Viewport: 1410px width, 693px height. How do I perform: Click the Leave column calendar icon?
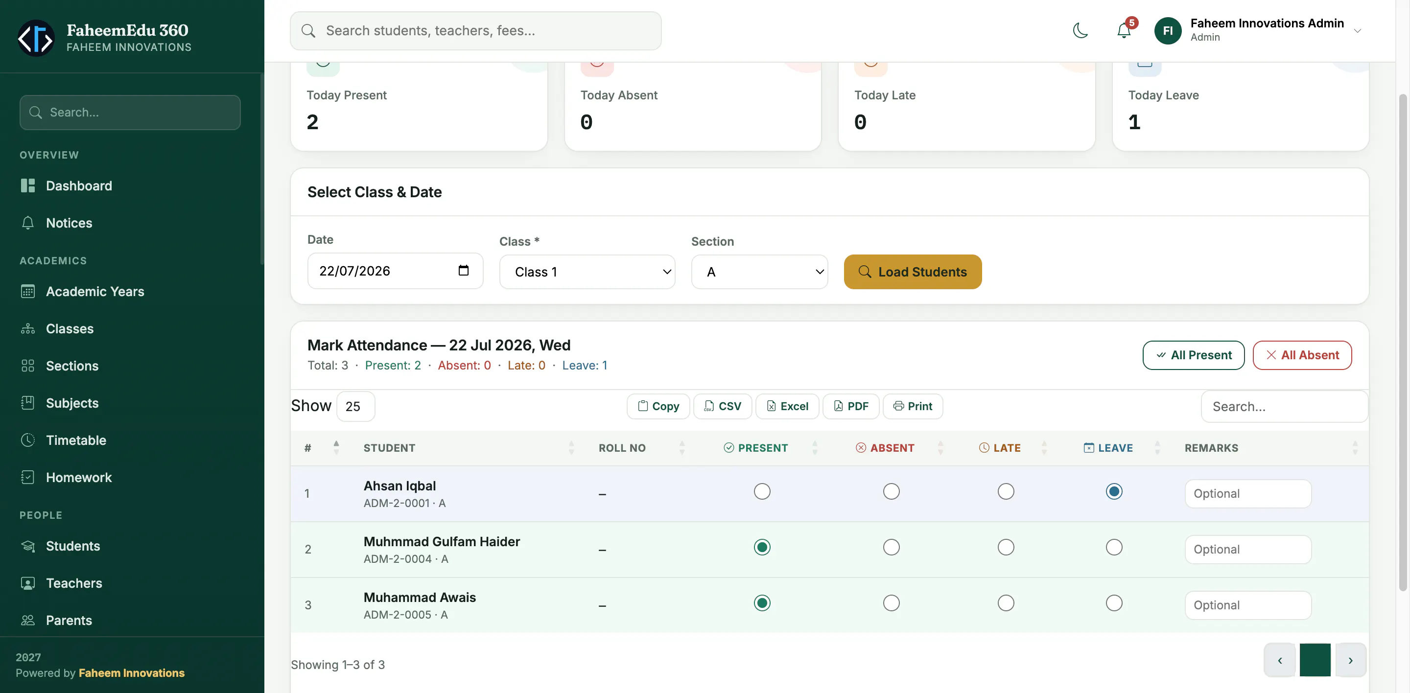click(x=1089, y=447)
